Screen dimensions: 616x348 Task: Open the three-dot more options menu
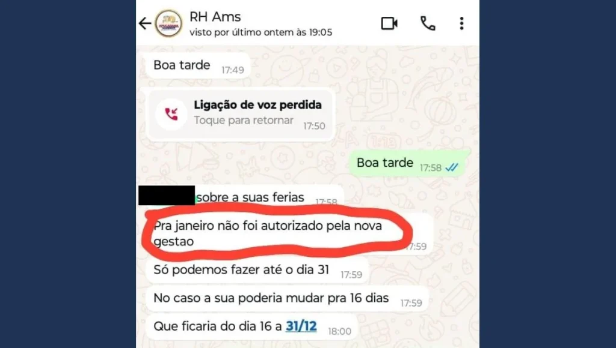(461, 23)
